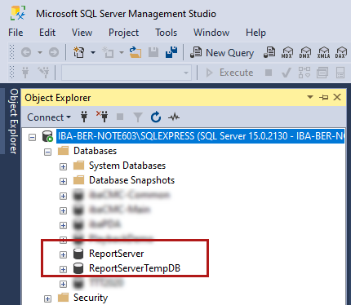Click the Save single disk icon
This screenshot has height=305, width=351.
153,52
